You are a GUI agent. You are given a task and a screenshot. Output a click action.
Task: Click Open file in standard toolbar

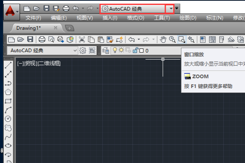pos(21,40)
